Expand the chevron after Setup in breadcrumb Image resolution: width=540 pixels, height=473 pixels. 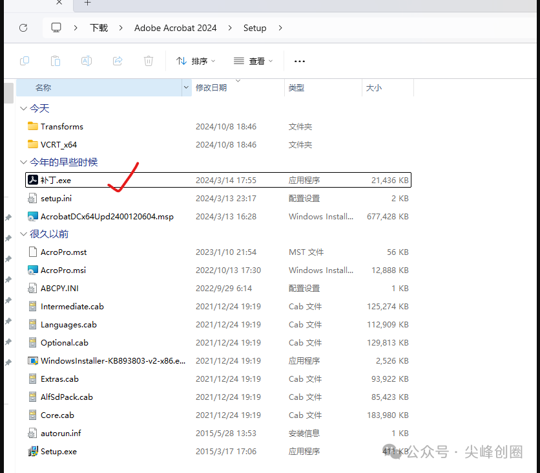[280, 28]
